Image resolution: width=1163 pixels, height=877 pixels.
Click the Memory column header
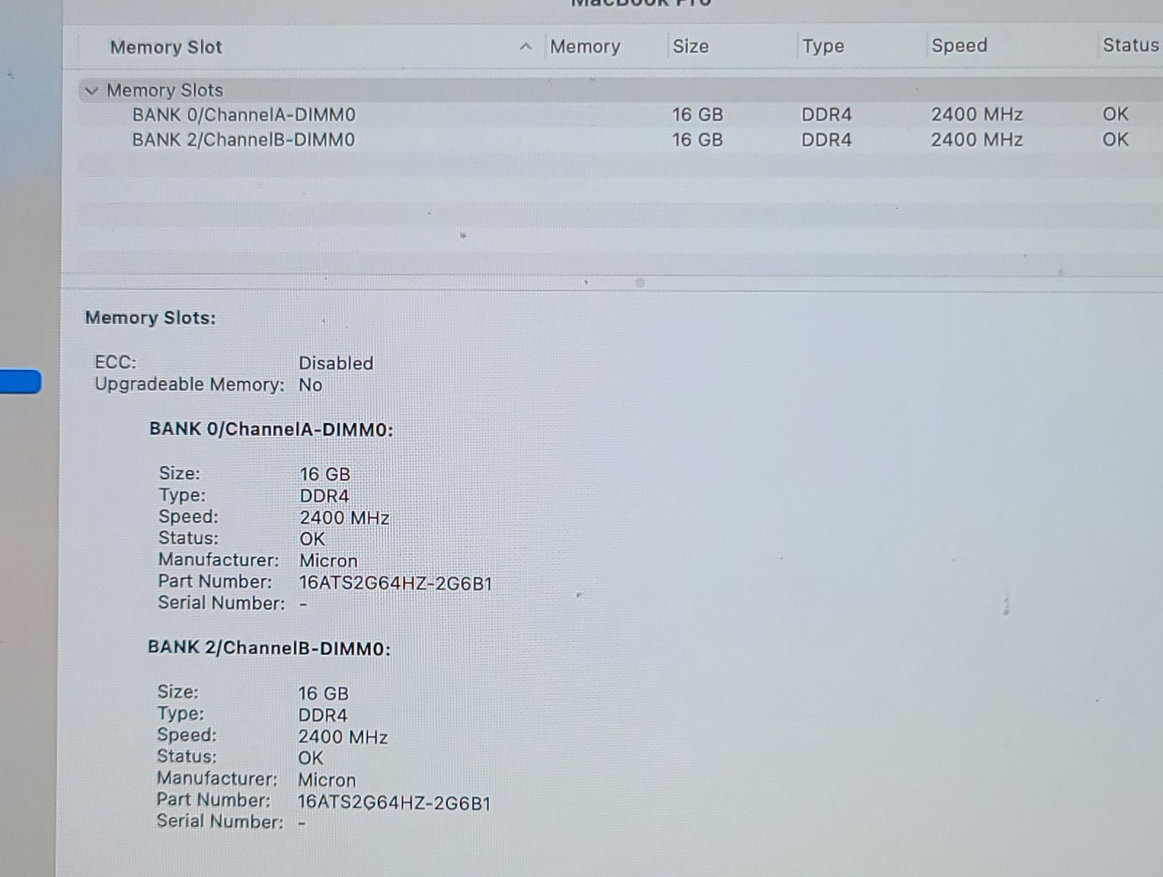[x=584, y=46]
